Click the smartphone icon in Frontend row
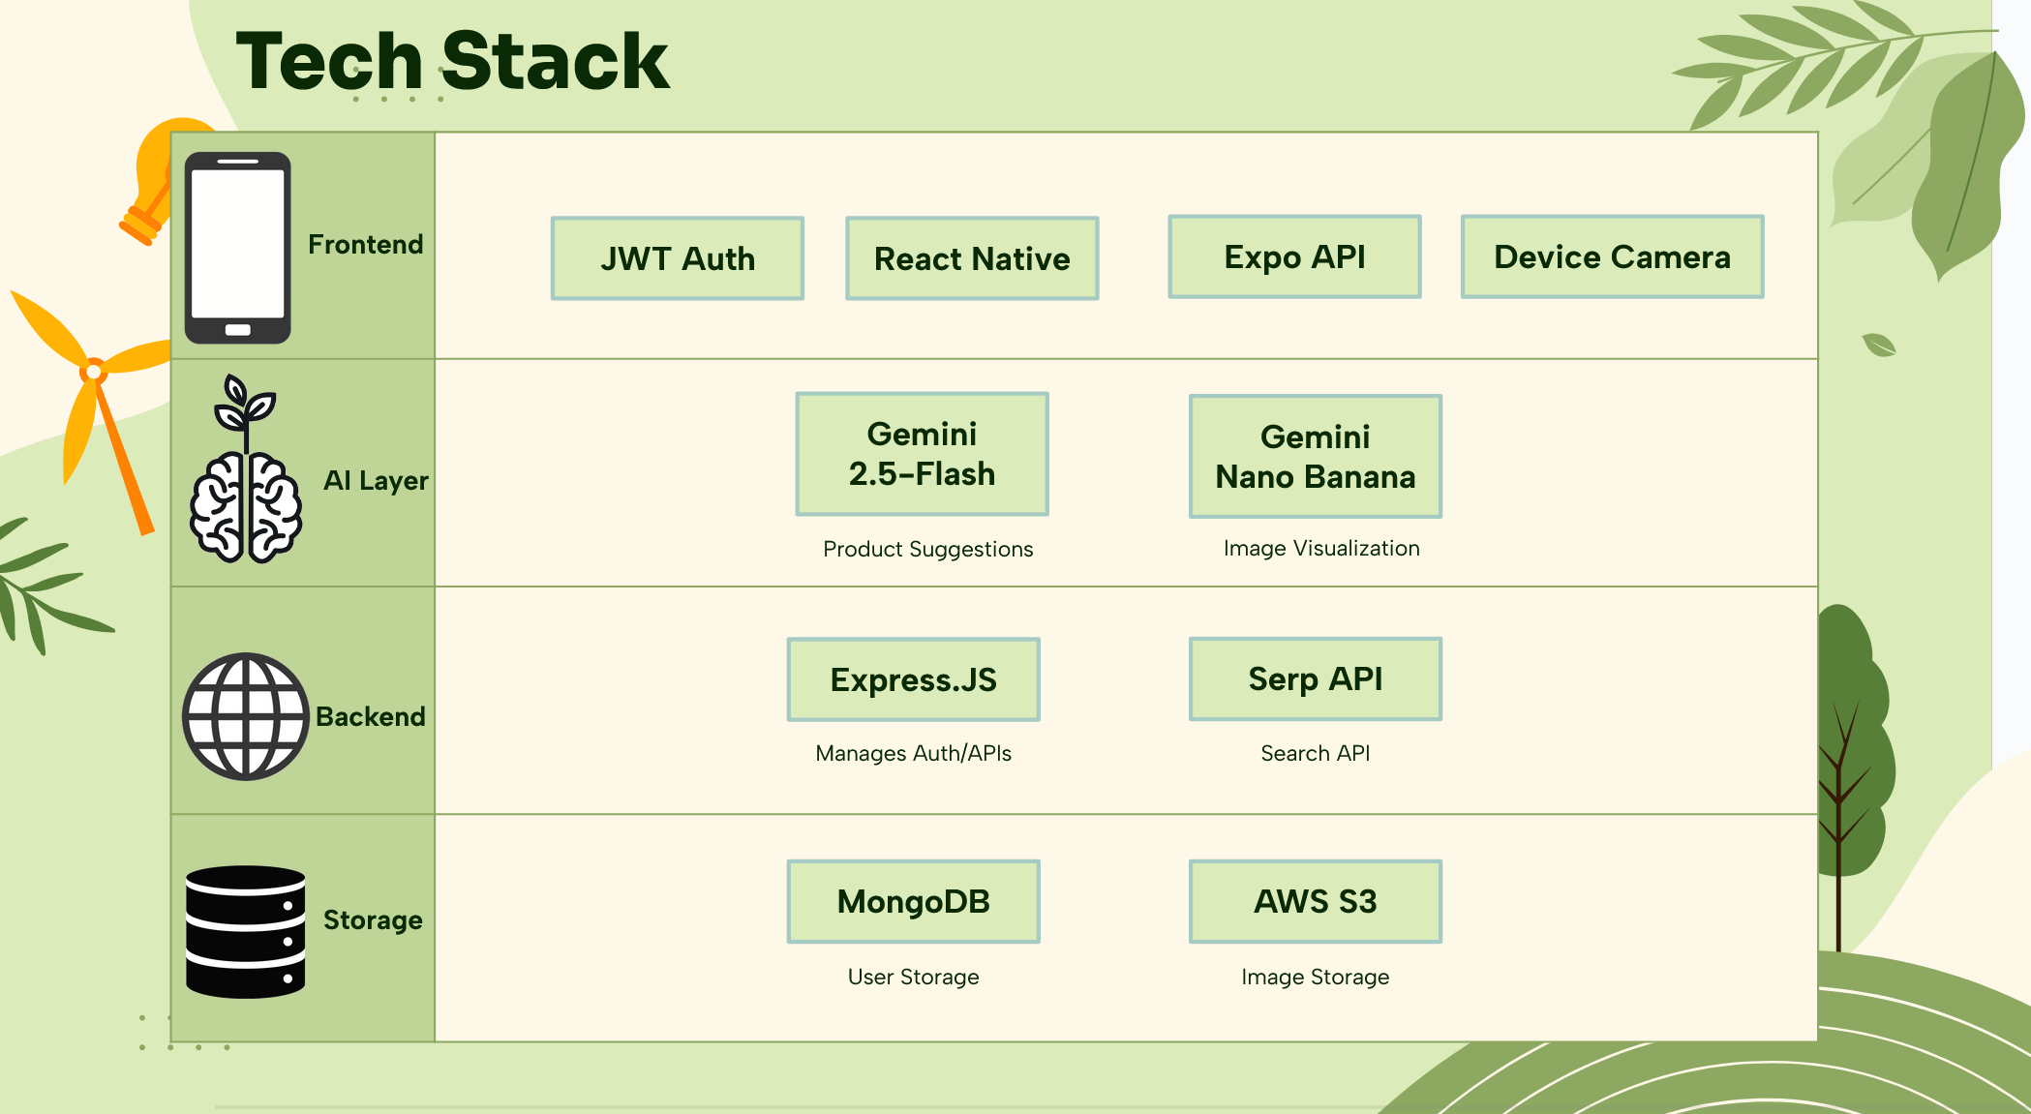2031x1114 pixels. [237, 248]
